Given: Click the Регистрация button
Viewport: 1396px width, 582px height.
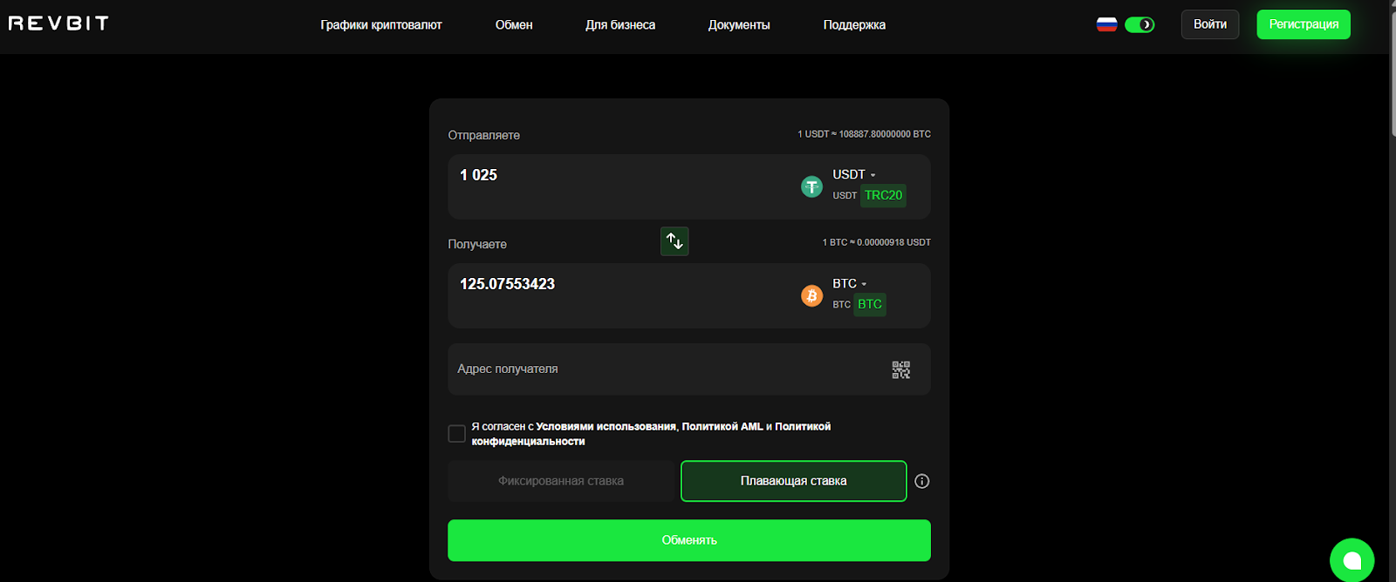Looking at the screenshot, I should tap(1304, 24).
